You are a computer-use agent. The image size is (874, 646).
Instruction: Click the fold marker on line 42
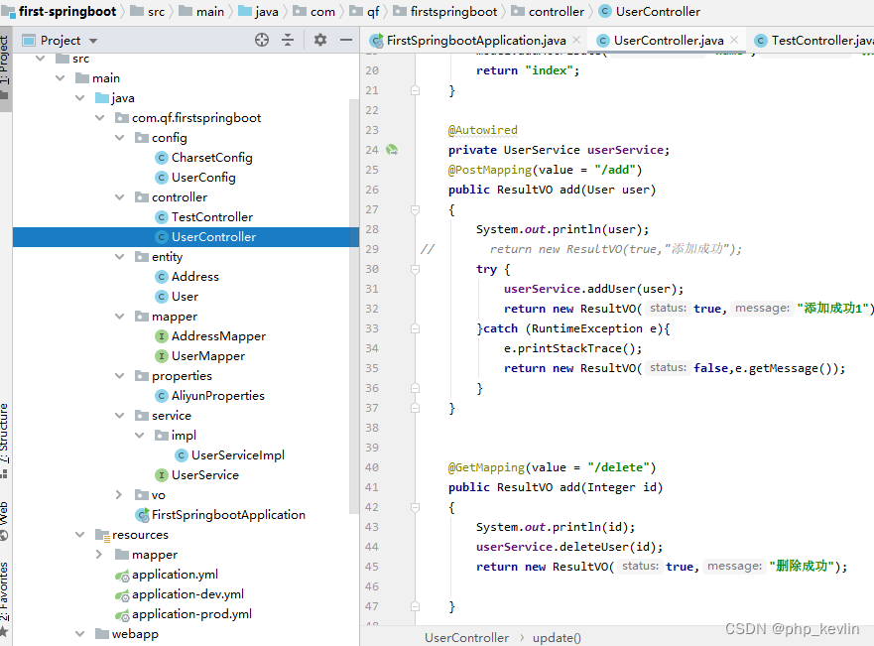415,507
